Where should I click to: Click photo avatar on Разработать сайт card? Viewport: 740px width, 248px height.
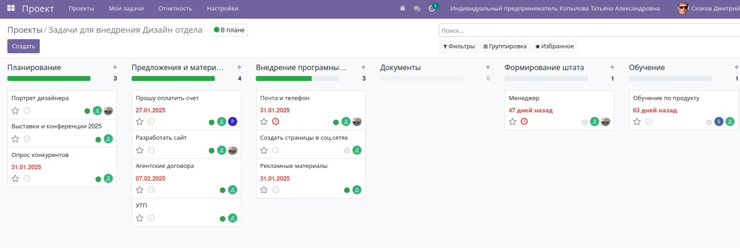232,150
